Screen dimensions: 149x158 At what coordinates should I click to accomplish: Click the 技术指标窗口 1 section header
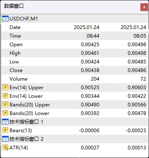(75, 122)
